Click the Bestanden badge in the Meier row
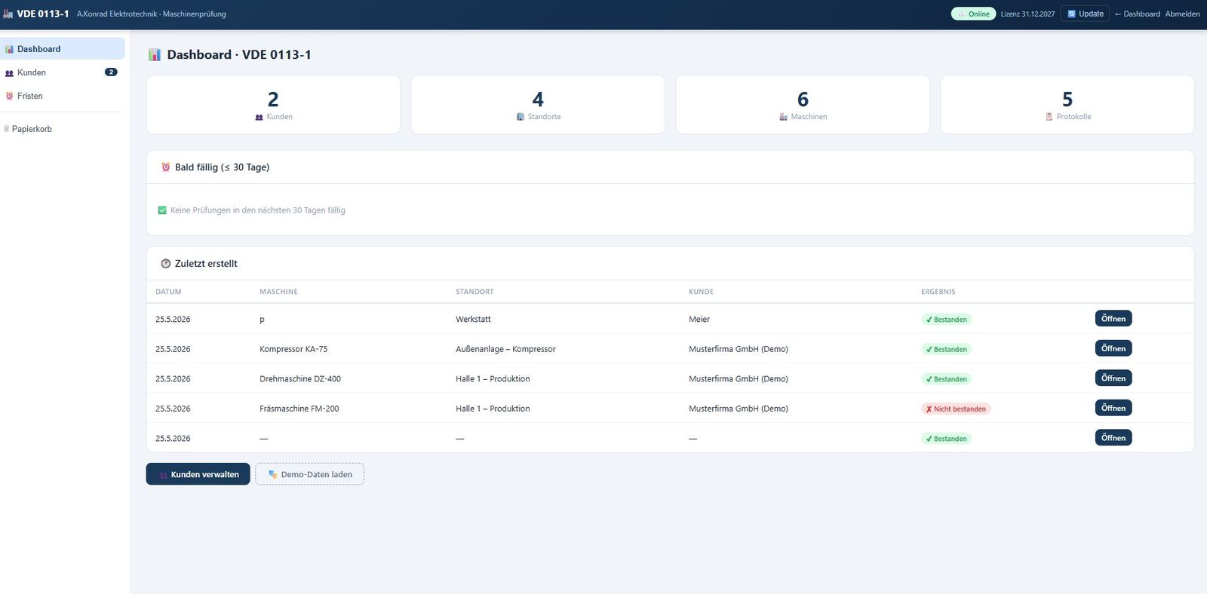Image resolution: width=1207 pixels, height=594 pixels. pos(946,320)
